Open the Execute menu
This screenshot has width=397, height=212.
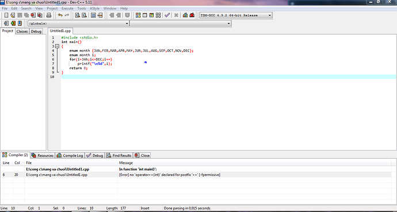67,9
